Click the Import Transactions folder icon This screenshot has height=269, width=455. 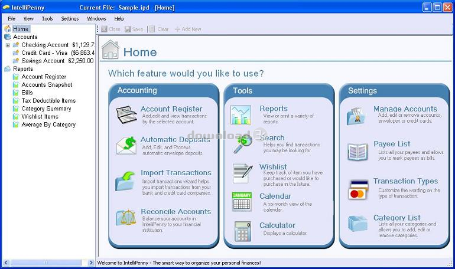tap(125, 181)
